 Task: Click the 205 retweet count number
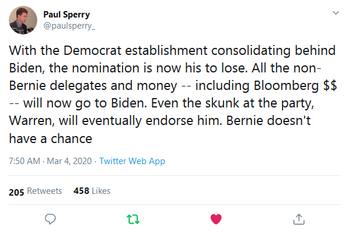[16, 192]
